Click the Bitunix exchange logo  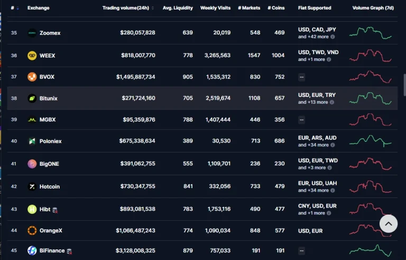click(x=32, y=98)
